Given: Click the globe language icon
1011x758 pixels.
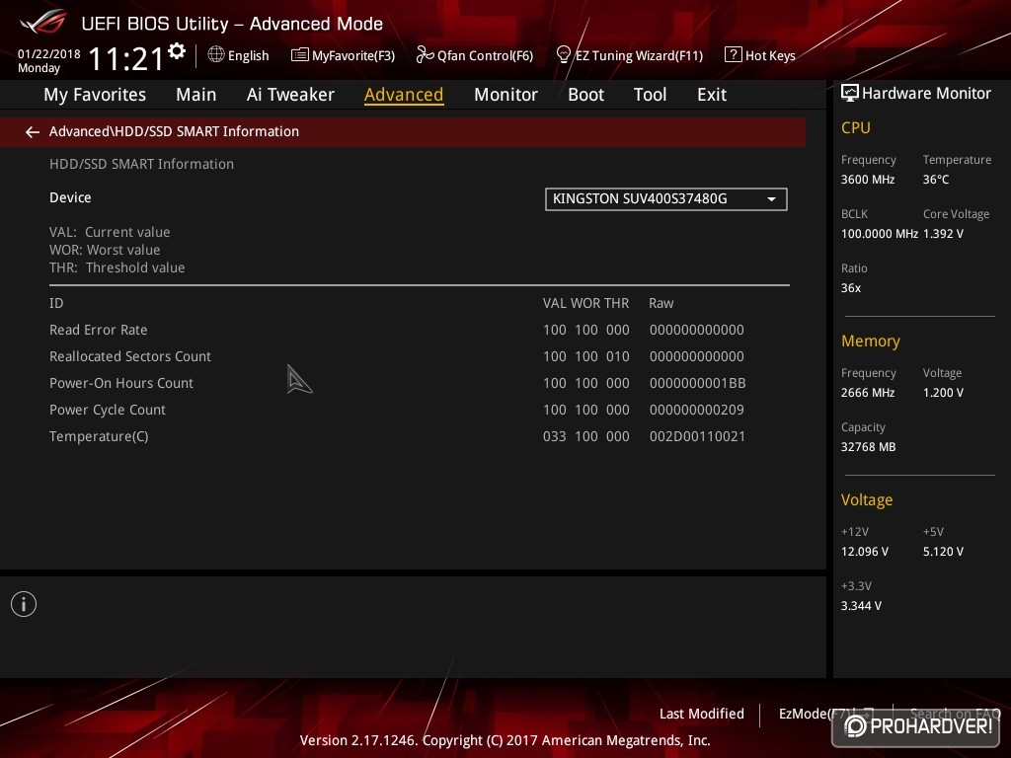Looking at the screenshot, I should [216, 55].
